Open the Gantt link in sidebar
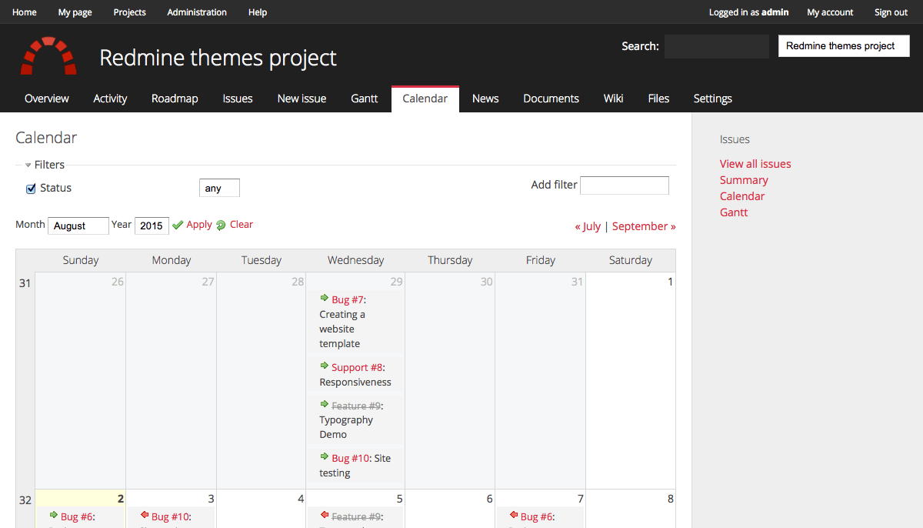This screenshot has height=528, width=923. pos(734,212)
